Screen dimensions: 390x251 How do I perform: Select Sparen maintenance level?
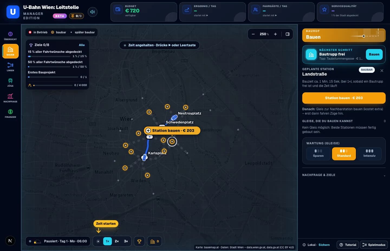point(318,154)
